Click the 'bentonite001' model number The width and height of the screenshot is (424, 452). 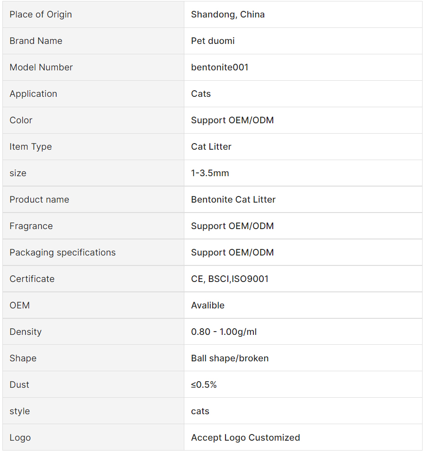(220, 68)
